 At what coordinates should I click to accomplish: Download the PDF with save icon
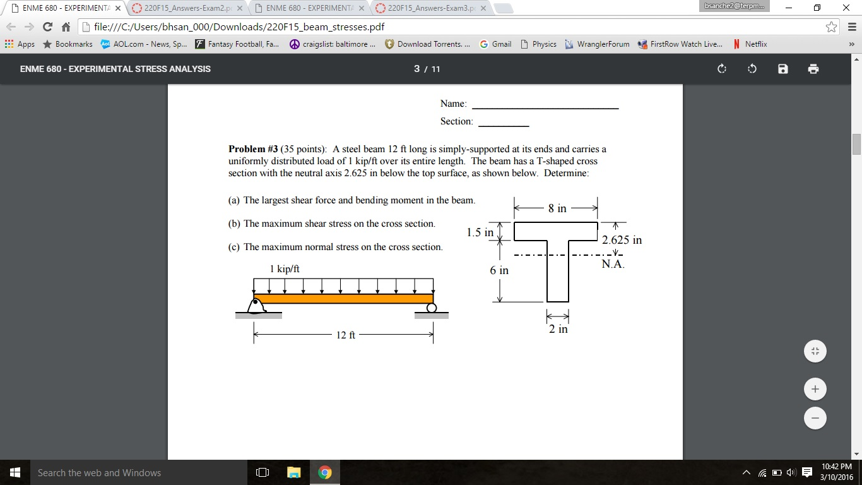(782, 69)
